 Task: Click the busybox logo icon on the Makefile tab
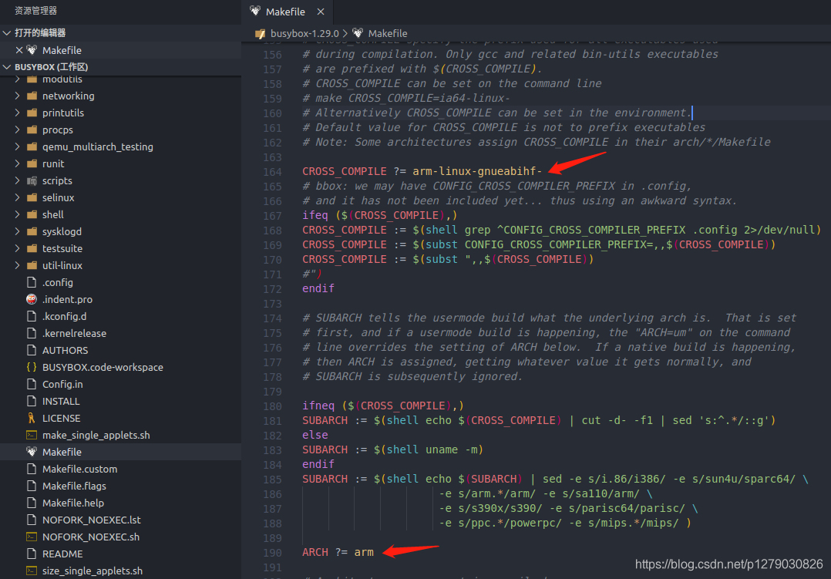254,11
